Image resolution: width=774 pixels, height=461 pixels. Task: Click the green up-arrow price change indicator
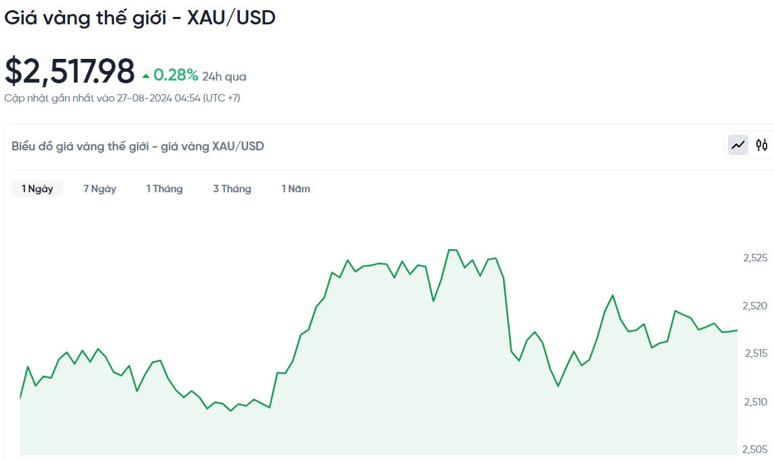pos(146,76)
